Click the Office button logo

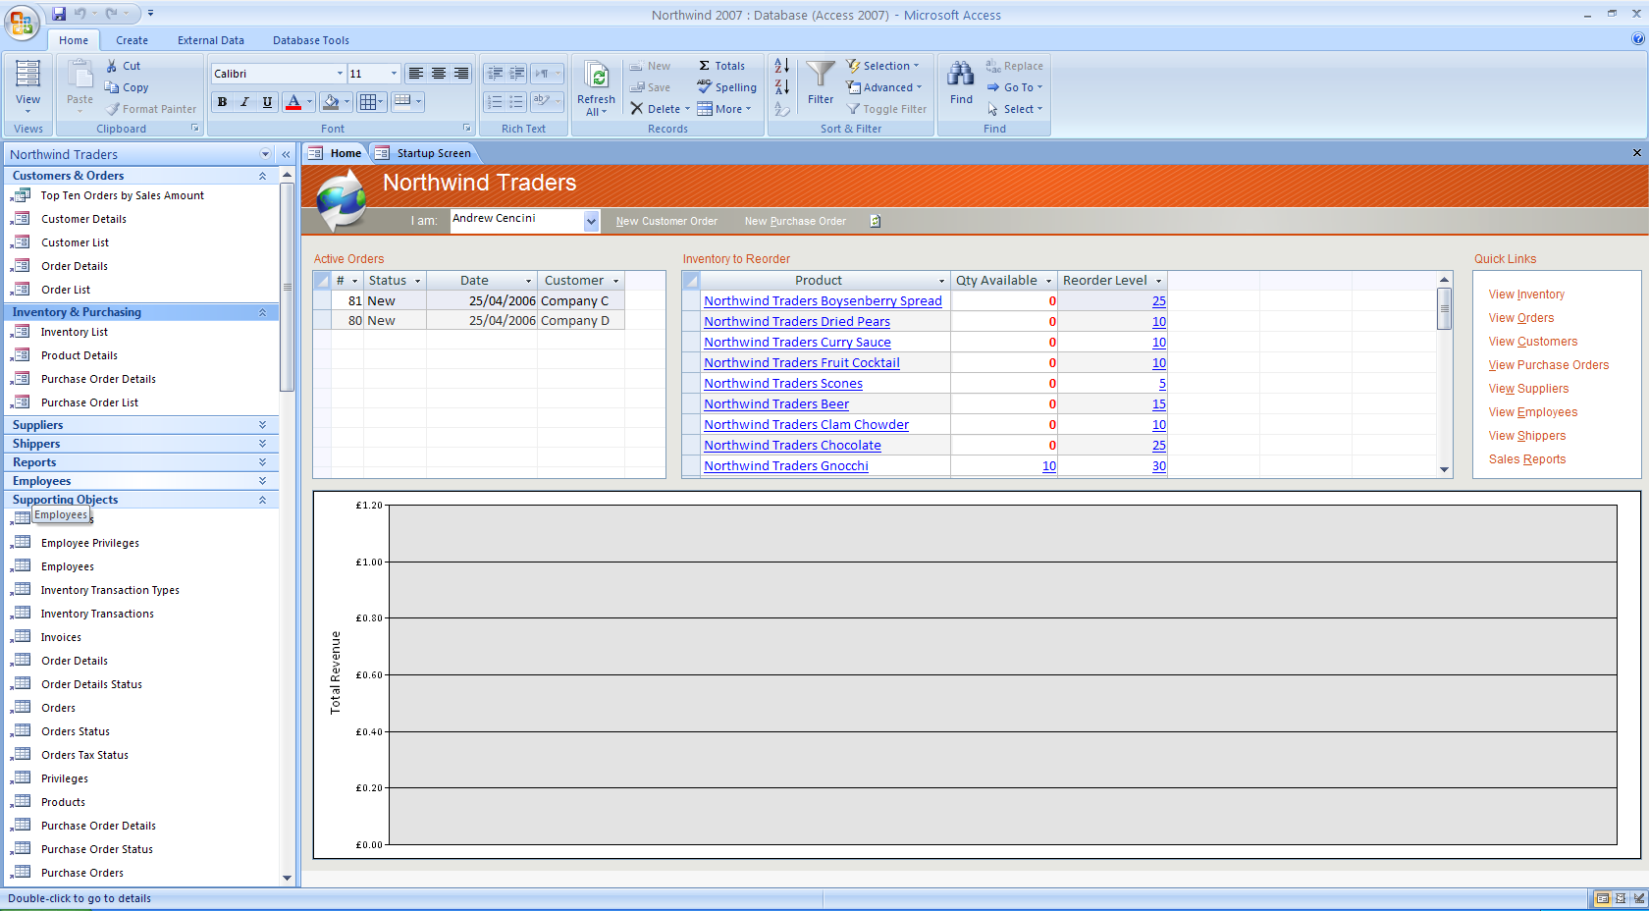click(x=22, y=22)
